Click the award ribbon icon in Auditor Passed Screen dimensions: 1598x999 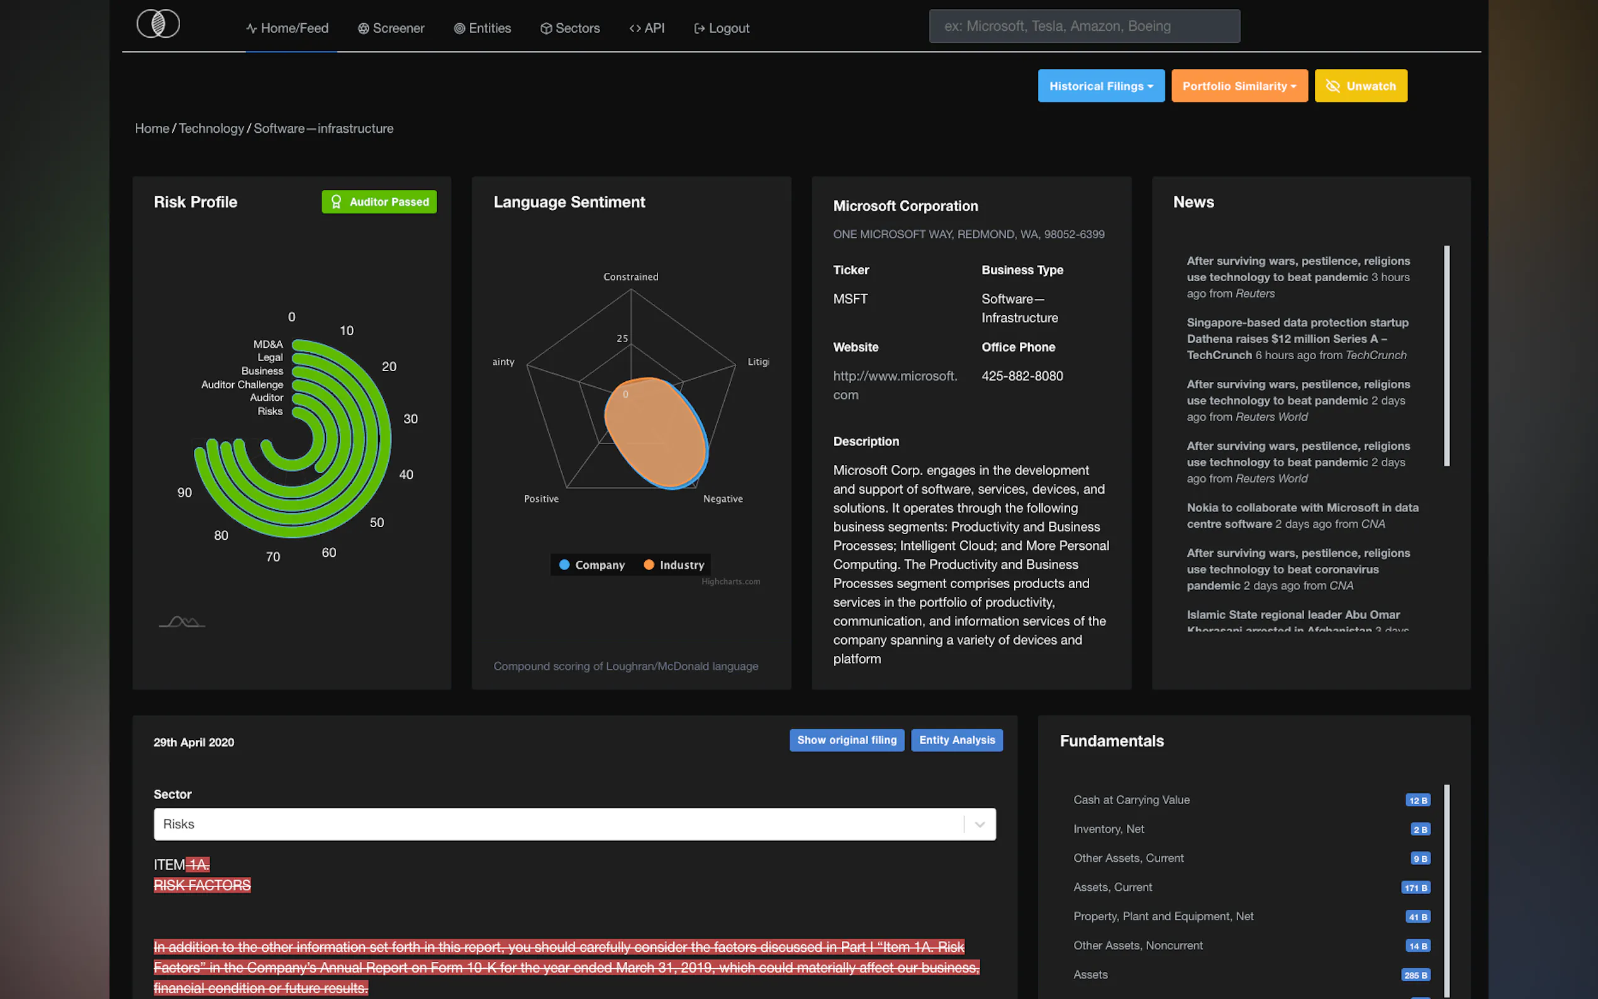[336, 201]
